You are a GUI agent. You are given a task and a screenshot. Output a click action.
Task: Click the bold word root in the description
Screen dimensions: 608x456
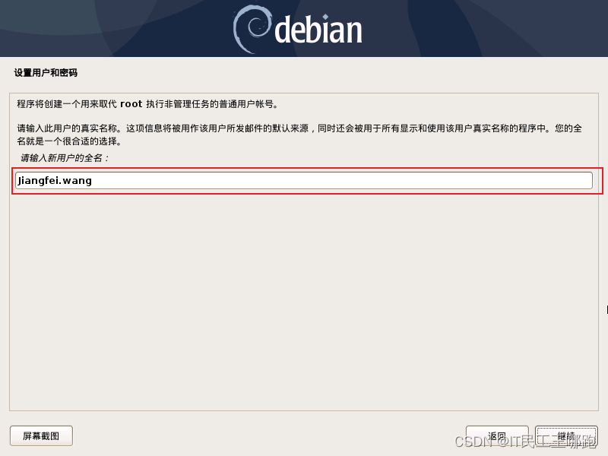pyautogui.click(x=131, y=104)
